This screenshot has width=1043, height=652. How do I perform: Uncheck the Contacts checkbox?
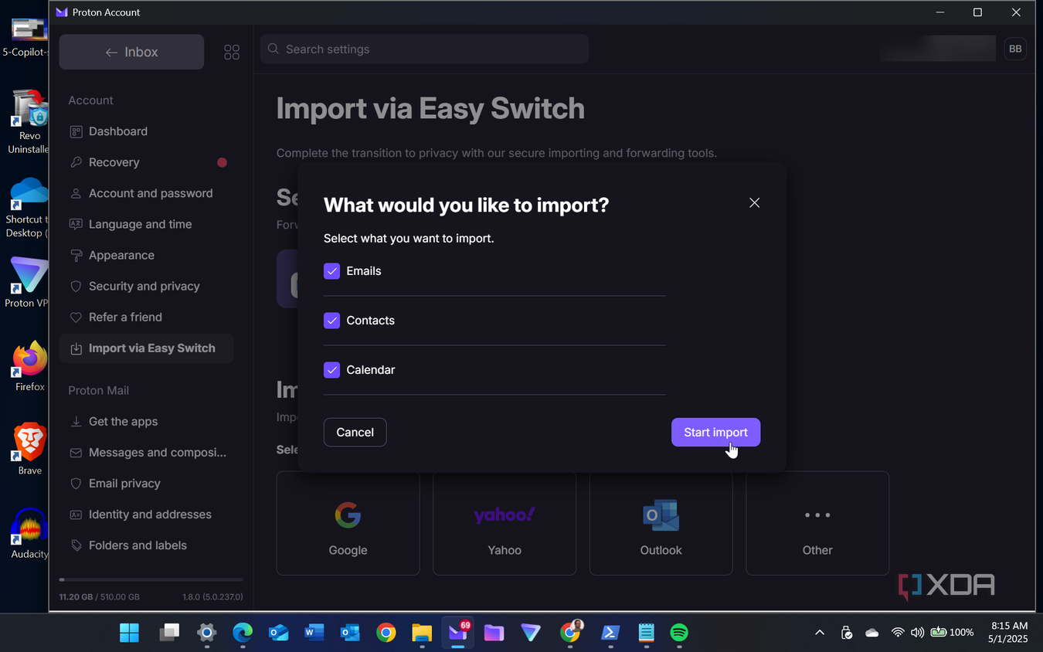click(331, 321)
